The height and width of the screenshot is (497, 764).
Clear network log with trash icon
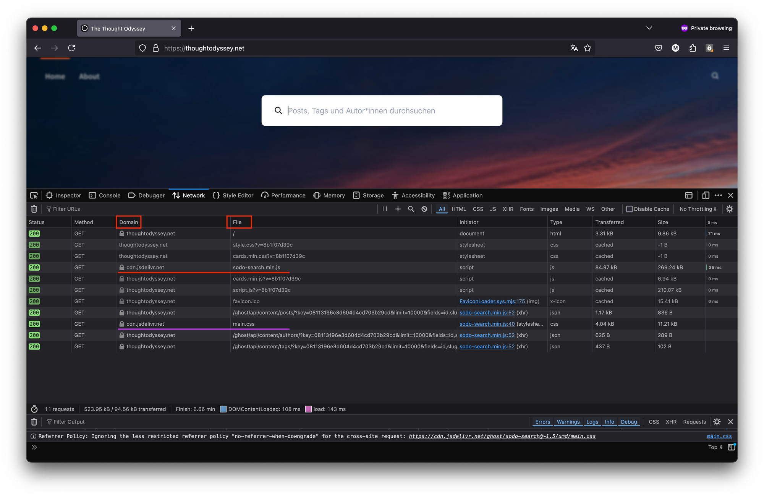[34, 209]
